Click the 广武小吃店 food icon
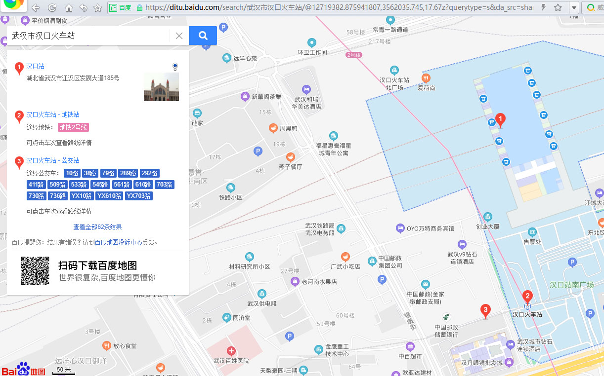The height and width of the screenshot is (376, 604). coord(345,257)
